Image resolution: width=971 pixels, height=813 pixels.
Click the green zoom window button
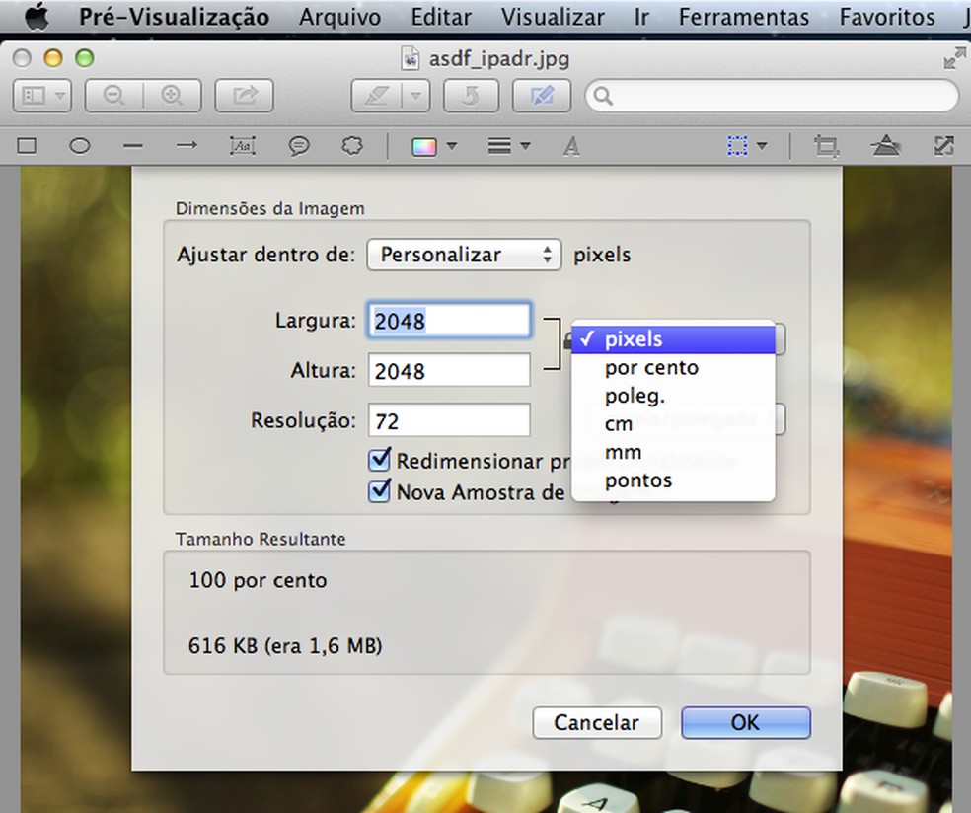[x=84, y=58]
